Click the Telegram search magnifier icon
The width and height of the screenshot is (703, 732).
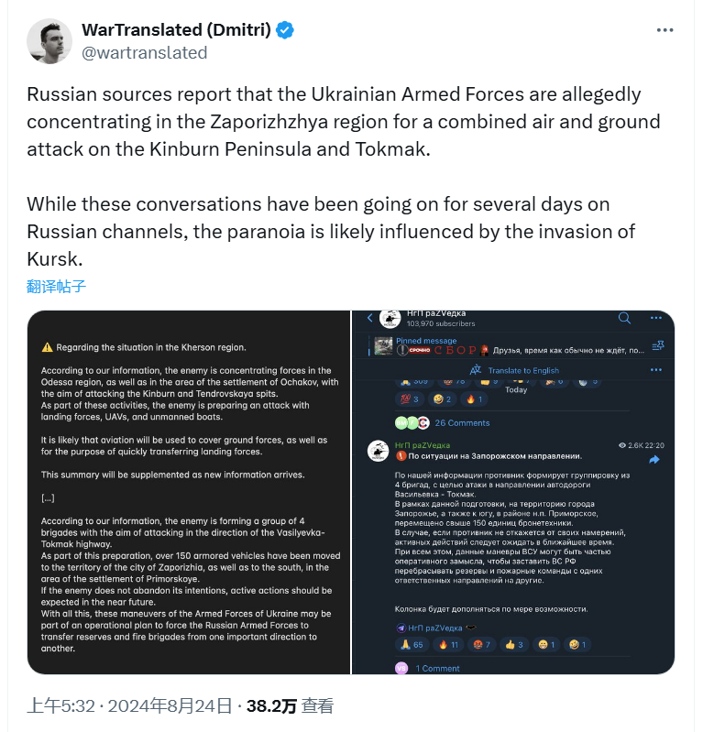pyautogui.click(x=624, y=318)
